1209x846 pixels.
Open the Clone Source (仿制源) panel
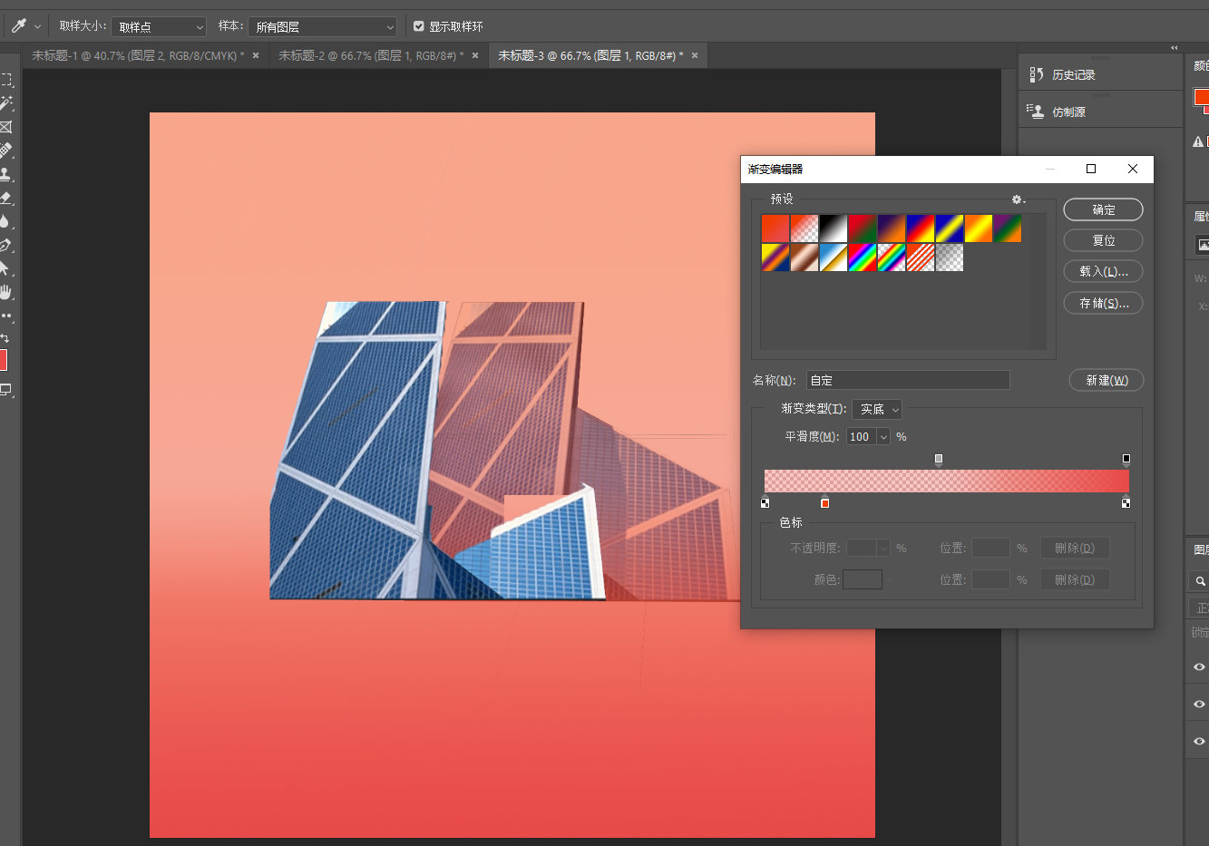(1068, 112)
